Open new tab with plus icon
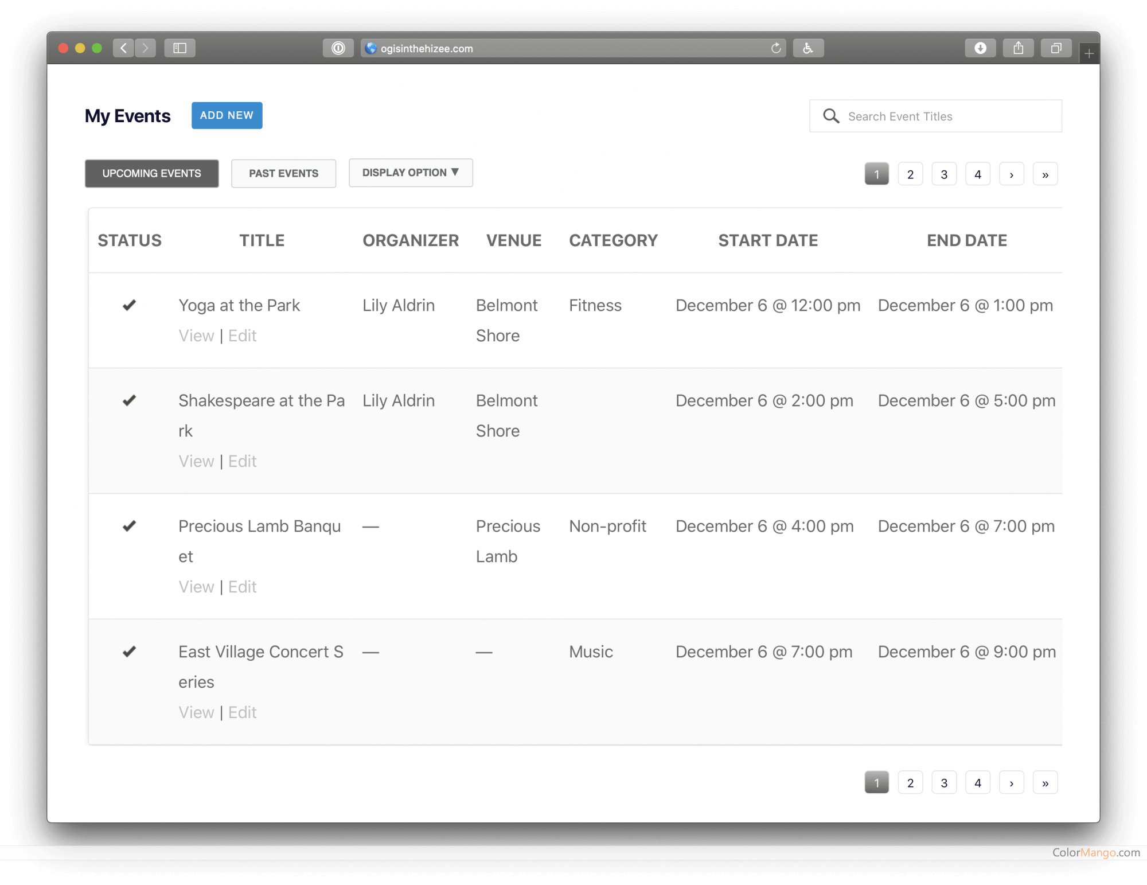Image resolution: width=1147 pixels, height=885 pixels. click(x=1089, y=54)
